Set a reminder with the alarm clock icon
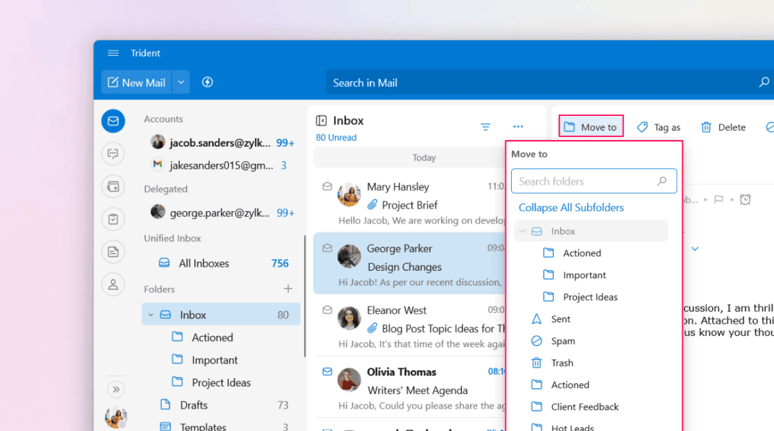Image resolution: width=774 pixels, height=431 pixels. (x=745, y=200)
